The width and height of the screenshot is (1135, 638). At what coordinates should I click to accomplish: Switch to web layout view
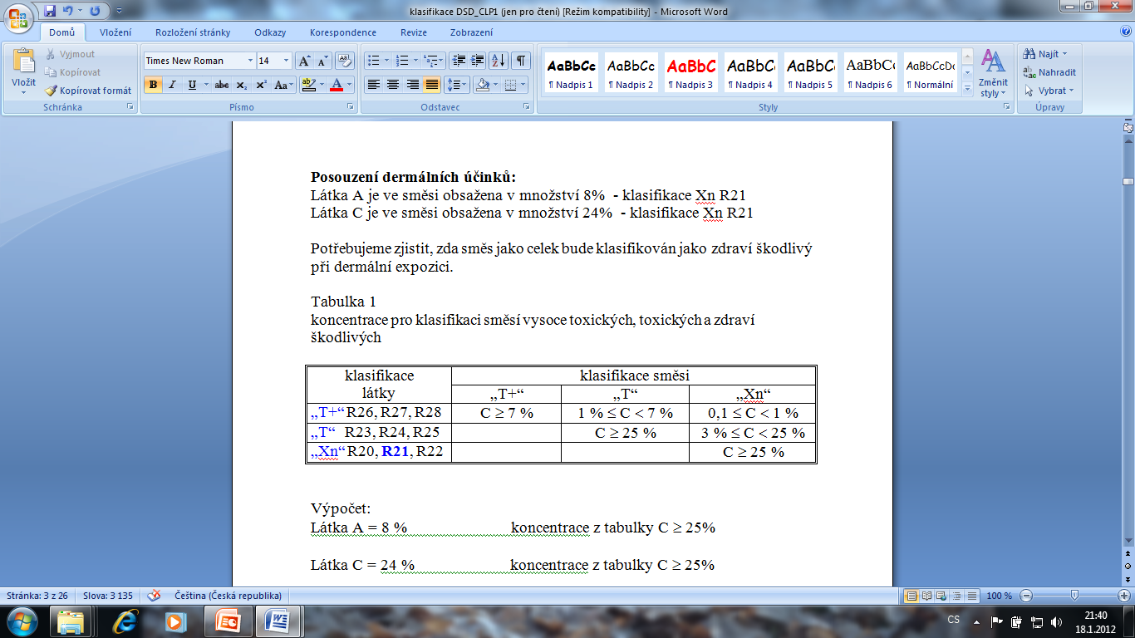pyautogui.click(x=941, y=596)
